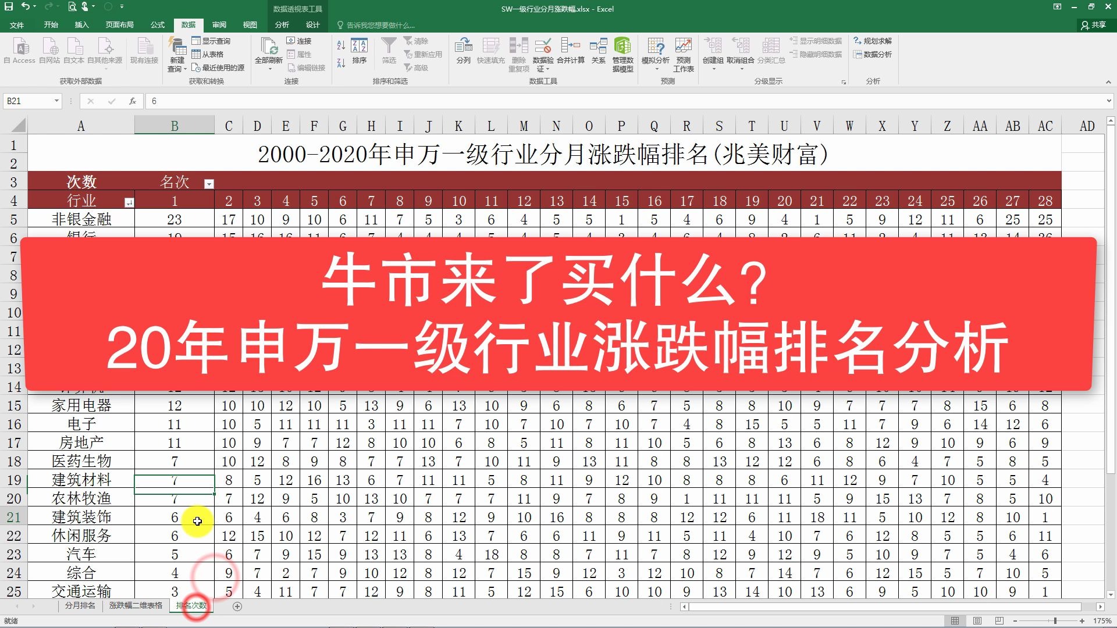
Task: Switch to the 公式 Formulas tab
Action: click(x=158, y=25)
